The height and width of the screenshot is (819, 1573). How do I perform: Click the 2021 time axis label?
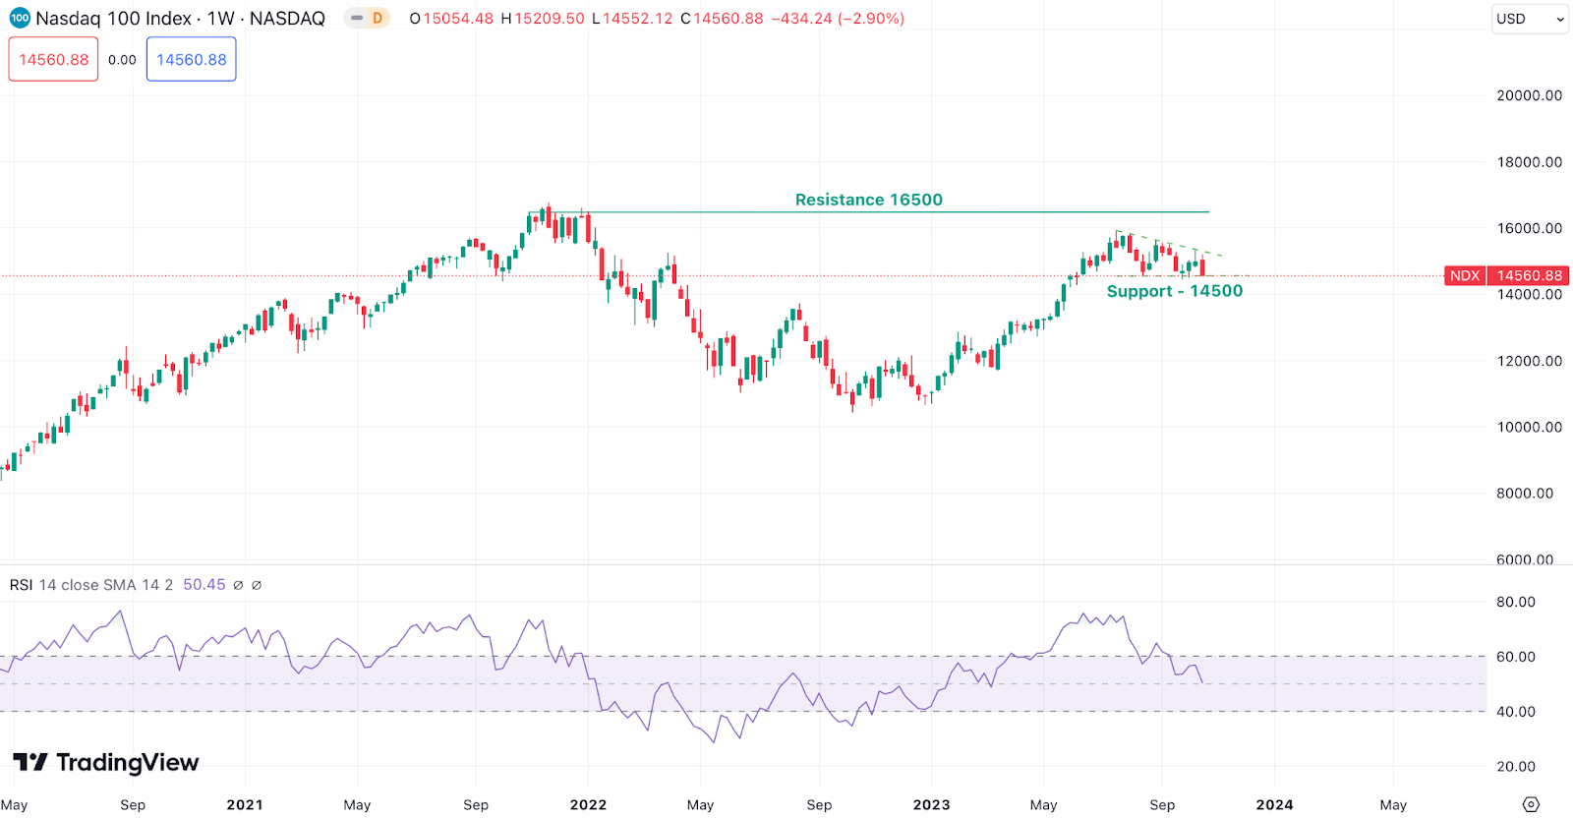[245, 804]
